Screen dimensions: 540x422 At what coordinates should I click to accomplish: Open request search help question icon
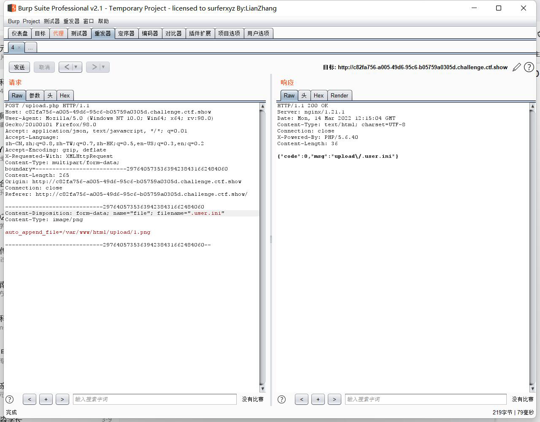(x=10, y=399)
